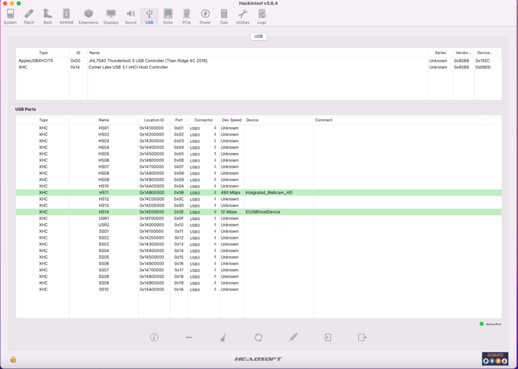The width and height of the screenshot is (518, 369).
Task: Click the refresh arrows icon below the ports
Action: coord(258,338)
